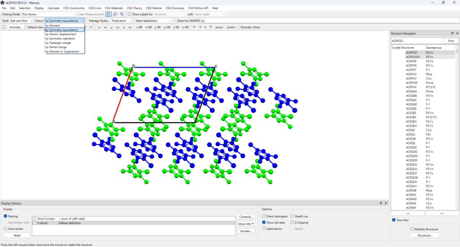Click the up arrow translate icon
This screenshot has height=247, width=460.
click(x=211, y=27)
